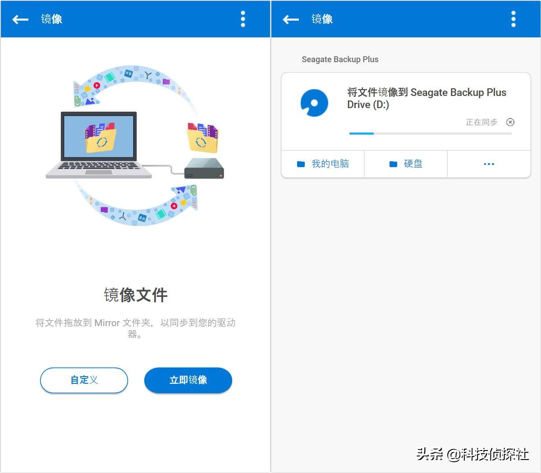The image size is (541, 473).
Task: Click the 镜像 title in the right header
Action: coord(322,19)
